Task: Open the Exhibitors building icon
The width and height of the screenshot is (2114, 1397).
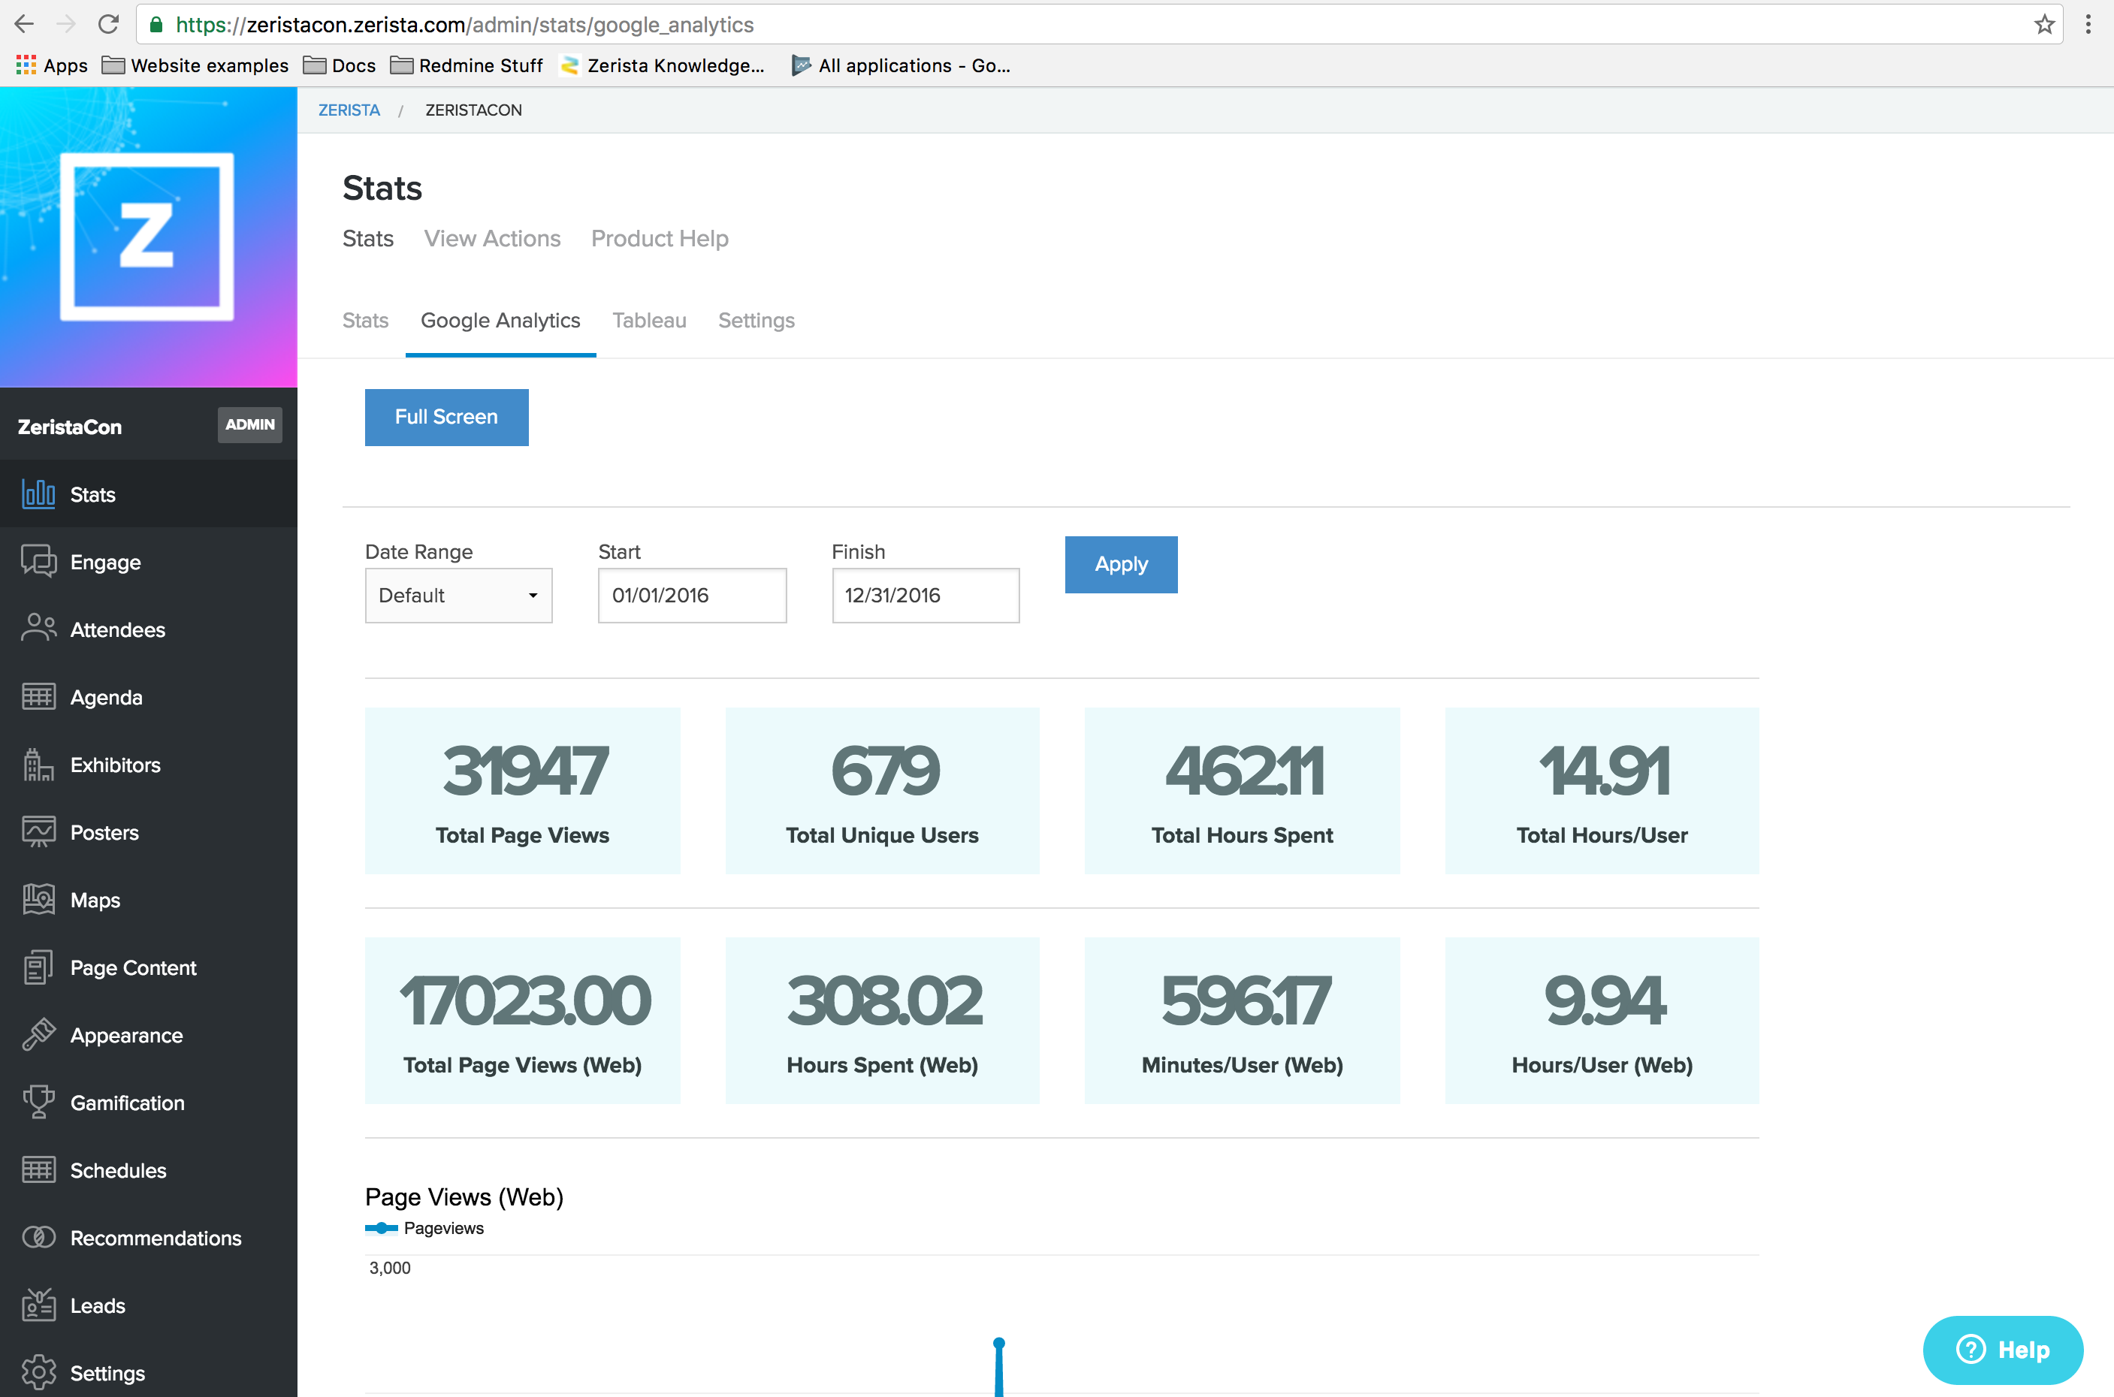Action: pos(38,765)
